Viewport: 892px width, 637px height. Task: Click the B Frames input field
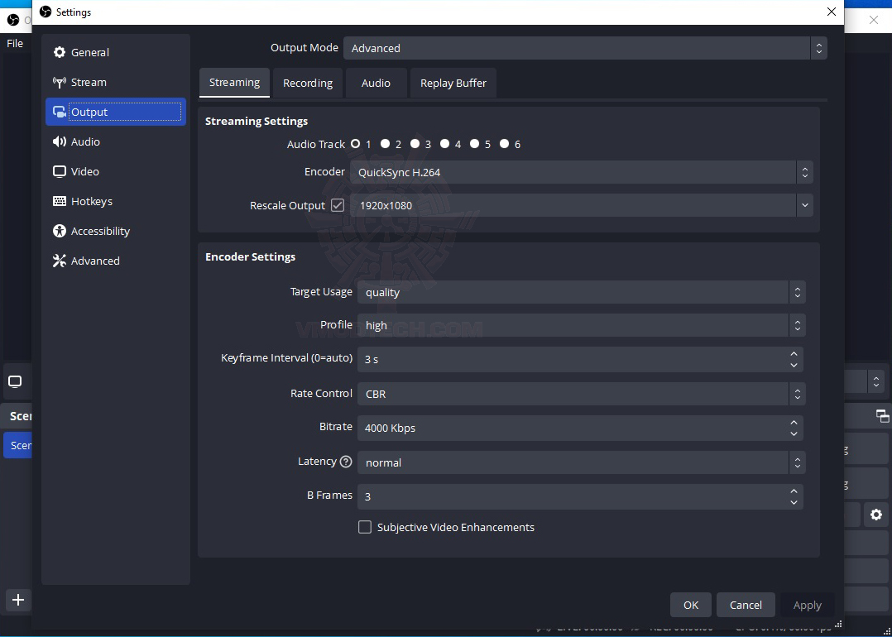tap(580, 496)
